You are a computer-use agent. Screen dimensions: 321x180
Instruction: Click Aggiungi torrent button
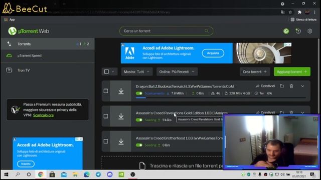pyautogui.click(x=292, y=71)
